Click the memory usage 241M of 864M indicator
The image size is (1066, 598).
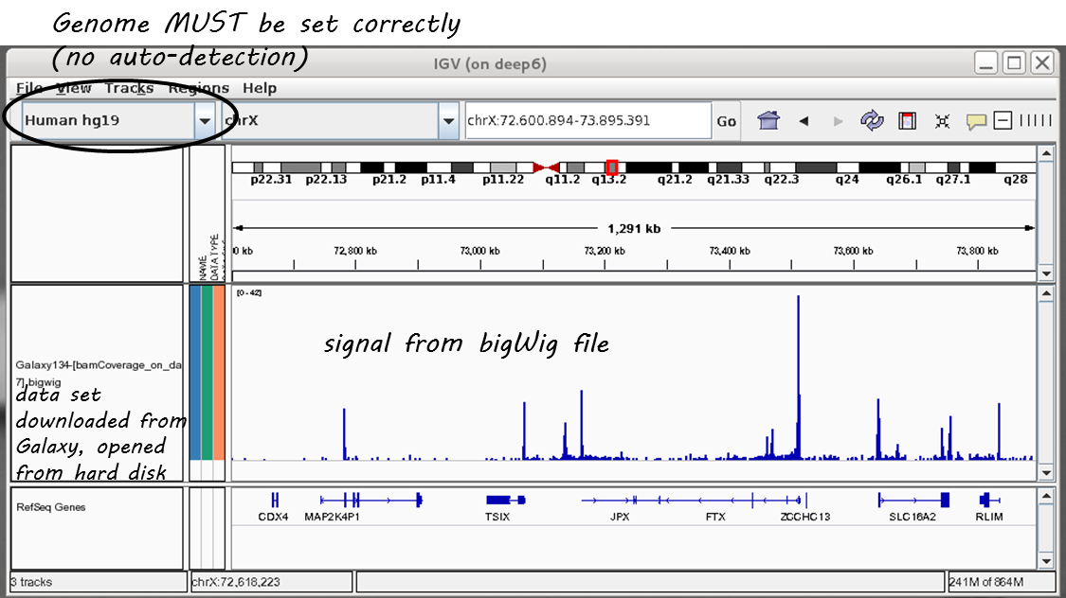click(1003, 582)
